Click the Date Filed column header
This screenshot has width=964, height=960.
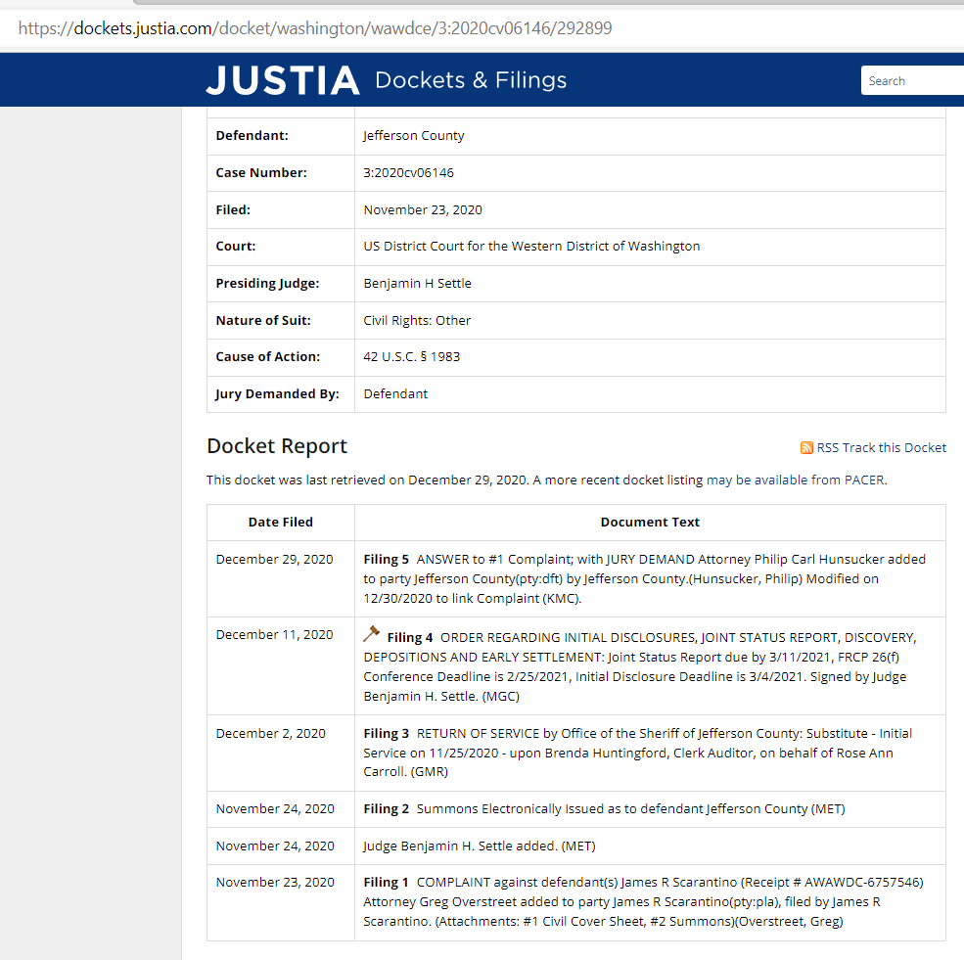tap(281, 523)
